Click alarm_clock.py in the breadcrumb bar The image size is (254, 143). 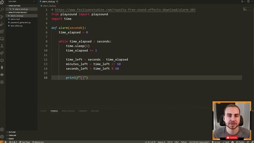pos(49,6)
